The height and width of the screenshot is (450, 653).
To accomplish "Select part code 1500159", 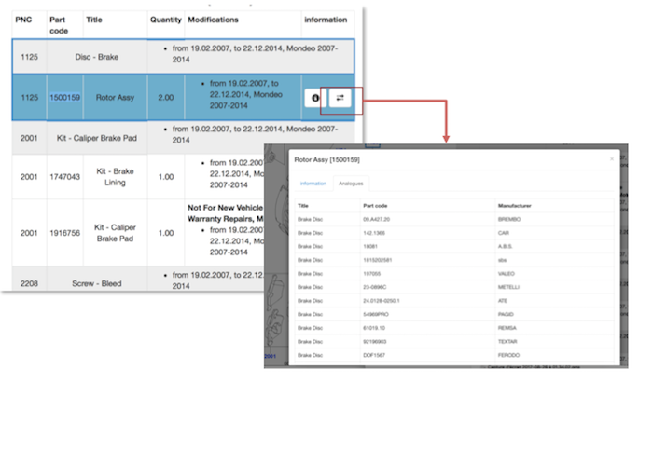I will (x=65, y=97).
